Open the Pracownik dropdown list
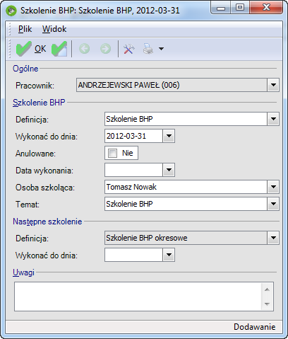The image size is (288, 339). [x=273, y=85]
